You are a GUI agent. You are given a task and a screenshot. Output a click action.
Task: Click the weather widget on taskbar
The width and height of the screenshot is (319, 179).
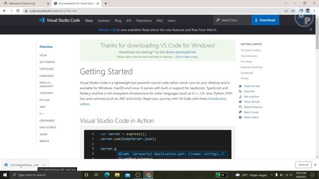point(252,175)
